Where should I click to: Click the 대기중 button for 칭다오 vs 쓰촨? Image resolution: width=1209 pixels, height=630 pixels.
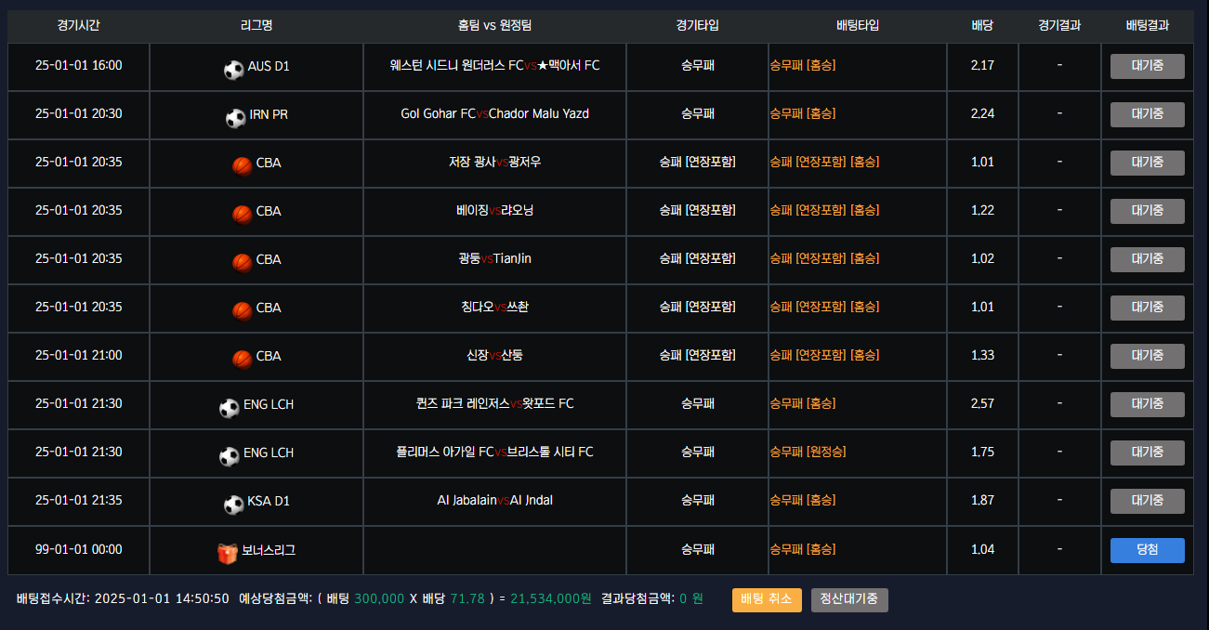(1148, 308)
